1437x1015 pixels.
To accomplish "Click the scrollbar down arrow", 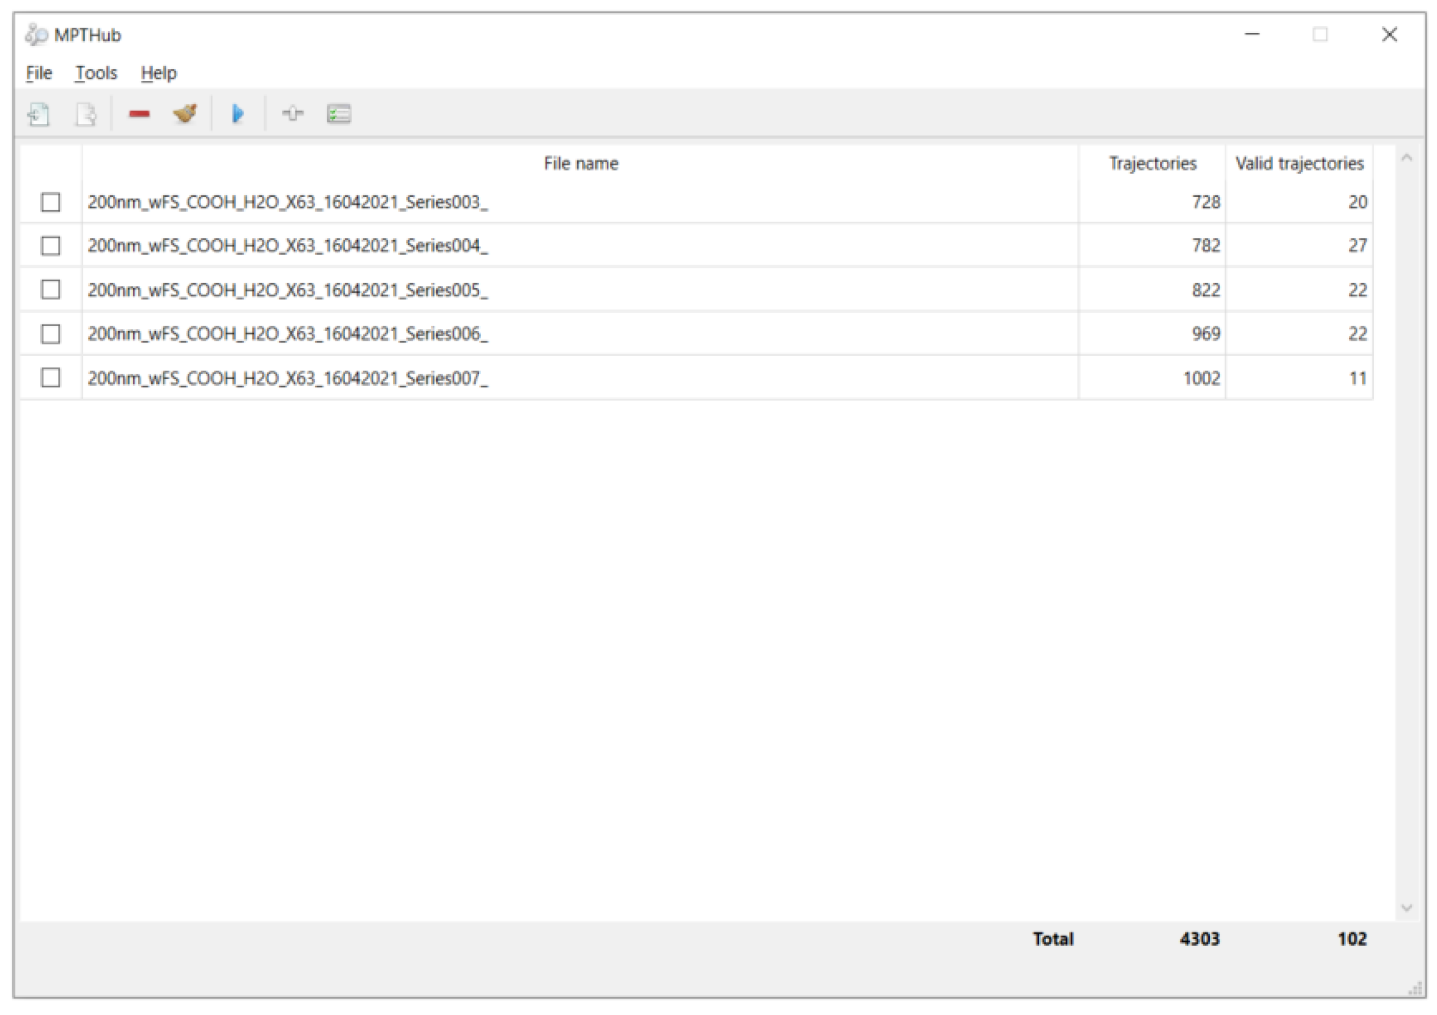I will [x=1407, y=907].
